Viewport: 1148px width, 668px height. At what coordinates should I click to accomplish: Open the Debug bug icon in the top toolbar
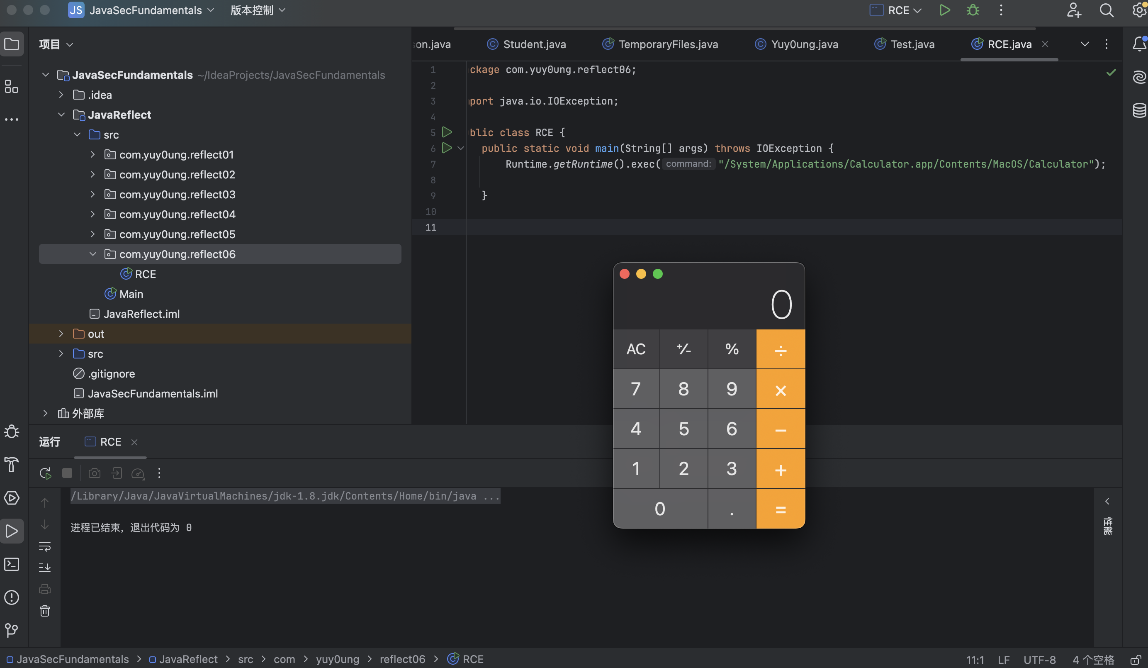click(x=973, y=10)
